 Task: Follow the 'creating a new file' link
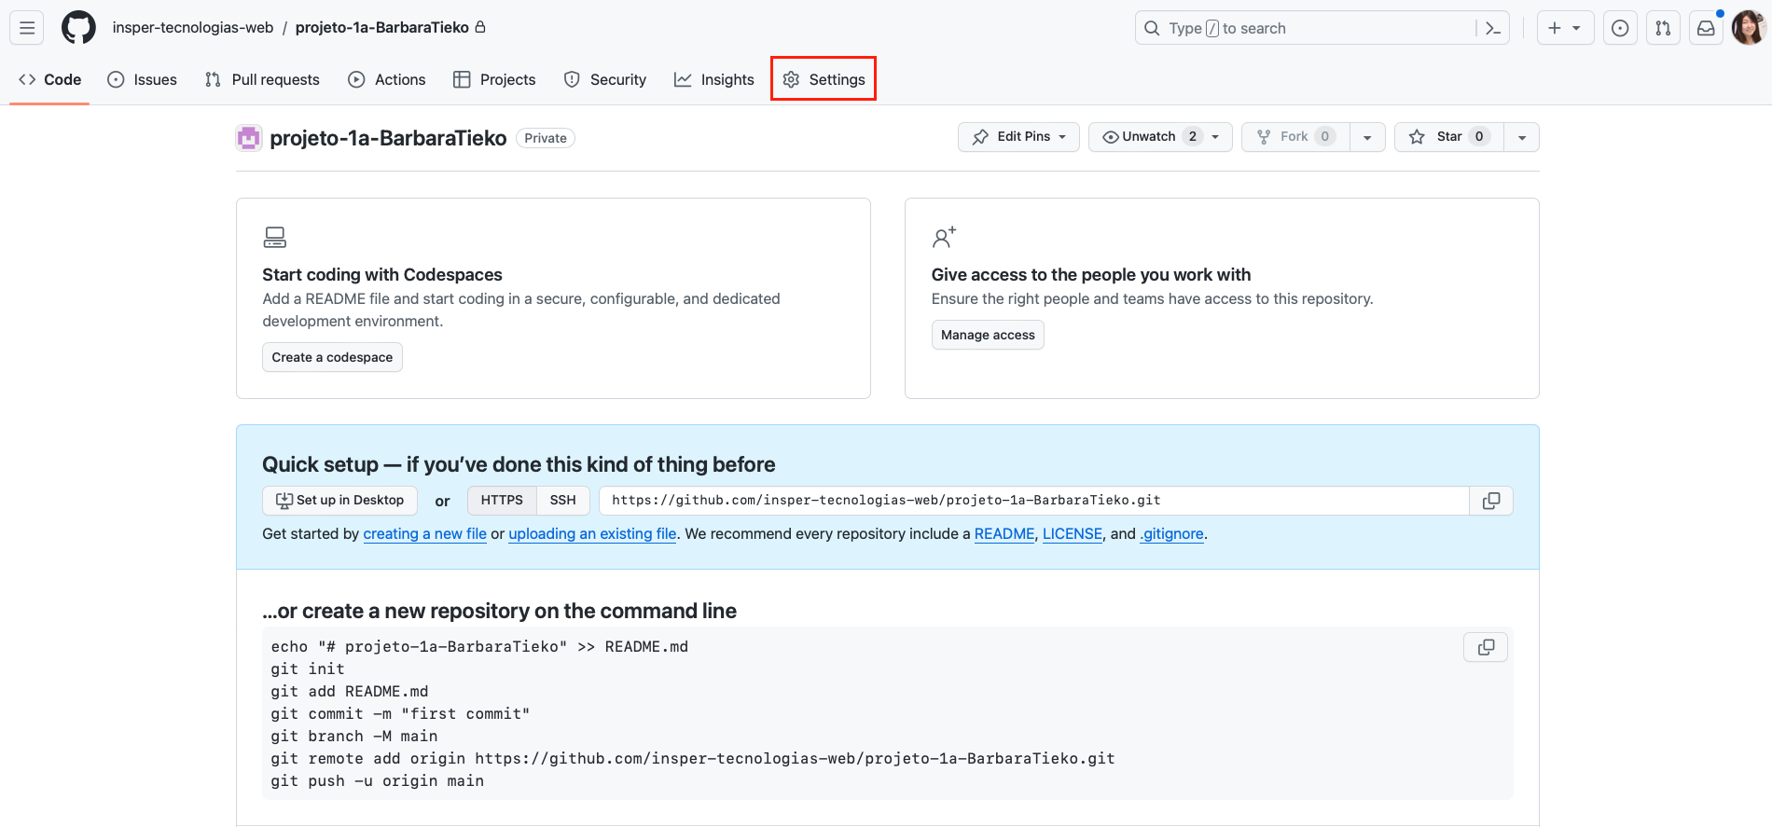[424, 533]
